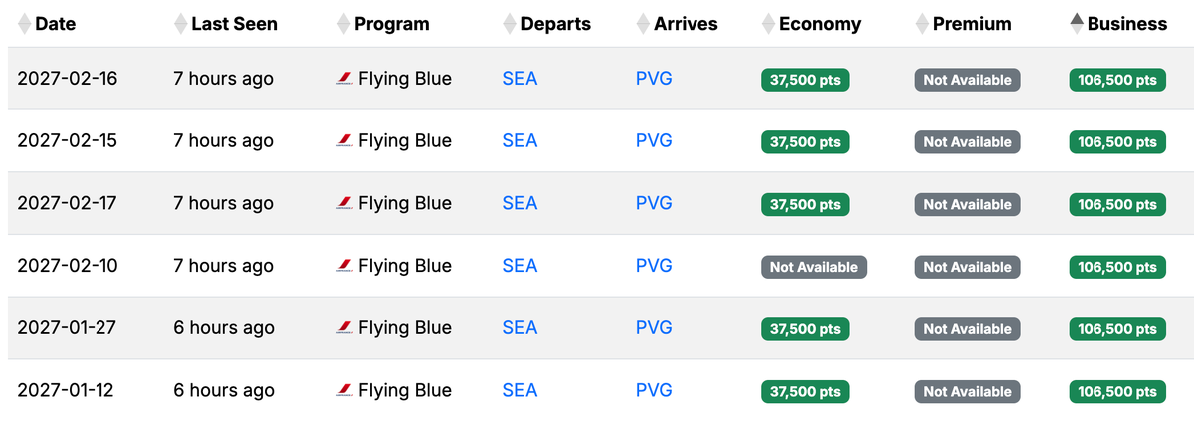
Task: Click Economy Not Available badge on 2027-02-10
Action: pos(813,267)
